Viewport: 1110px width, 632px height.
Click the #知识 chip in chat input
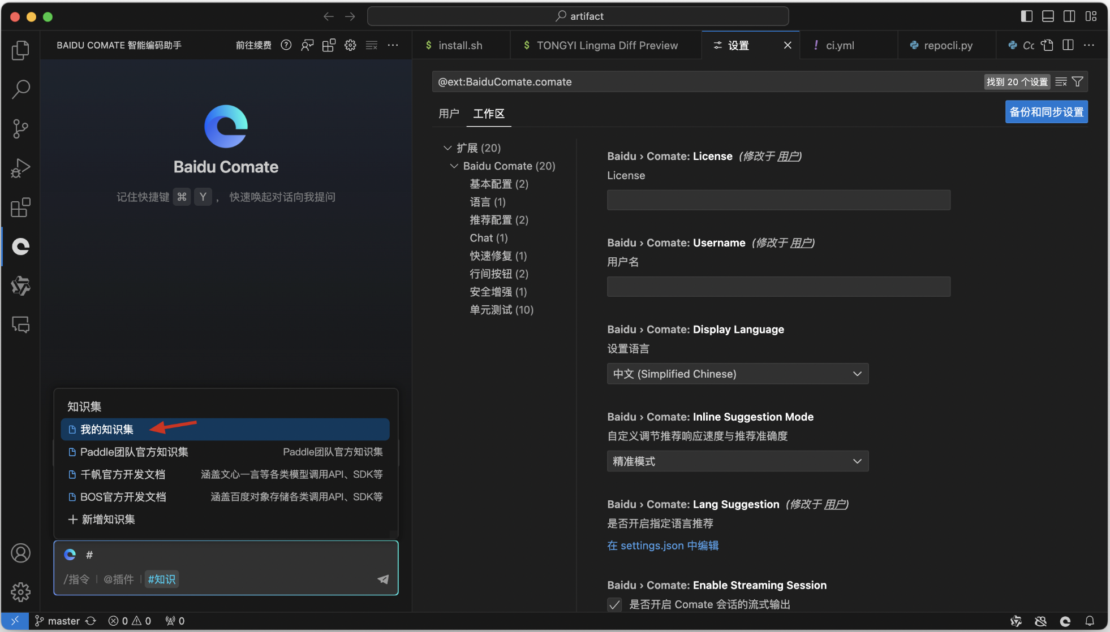pos(162,579)
